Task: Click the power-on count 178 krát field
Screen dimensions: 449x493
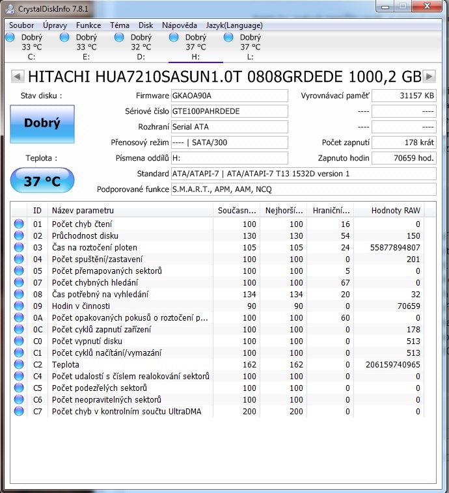Action: pos(404,142)
